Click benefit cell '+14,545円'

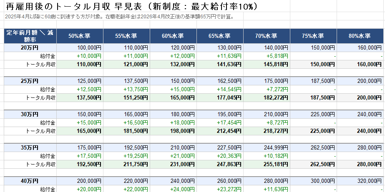pyautogui.click(x=220, y=90)
